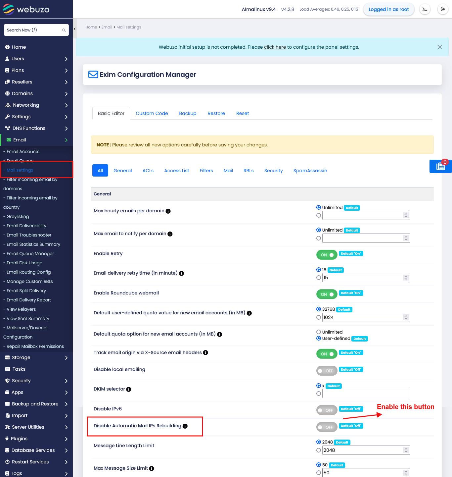Click the Storage sidebar icon

click(x=7, y=357)
